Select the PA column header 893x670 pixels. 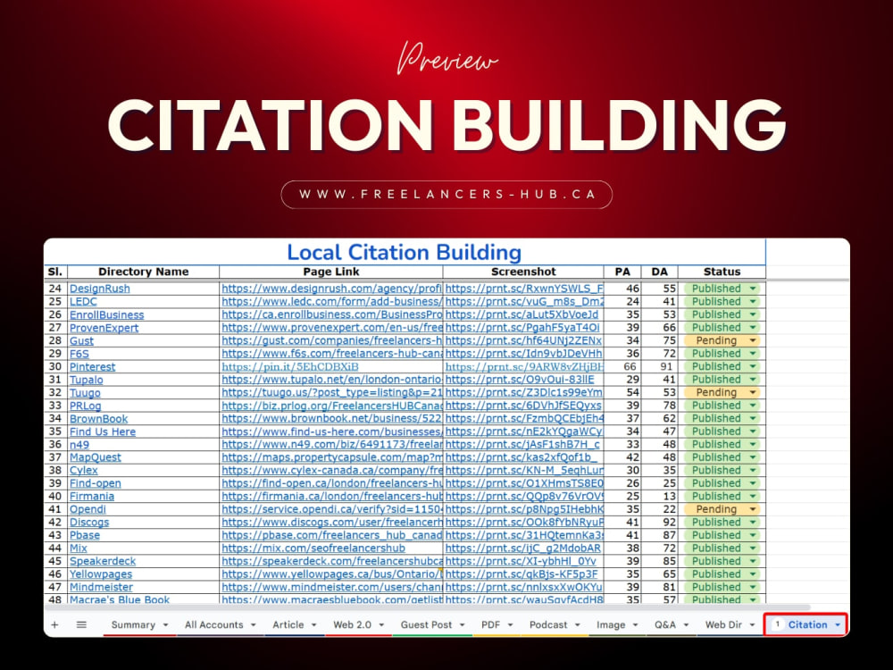(x=622, y=272)
